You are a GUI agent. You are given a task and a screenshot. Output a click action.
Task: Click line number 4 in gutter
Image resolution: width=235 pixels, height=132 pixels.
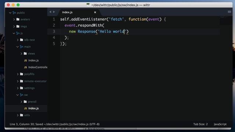54,37
